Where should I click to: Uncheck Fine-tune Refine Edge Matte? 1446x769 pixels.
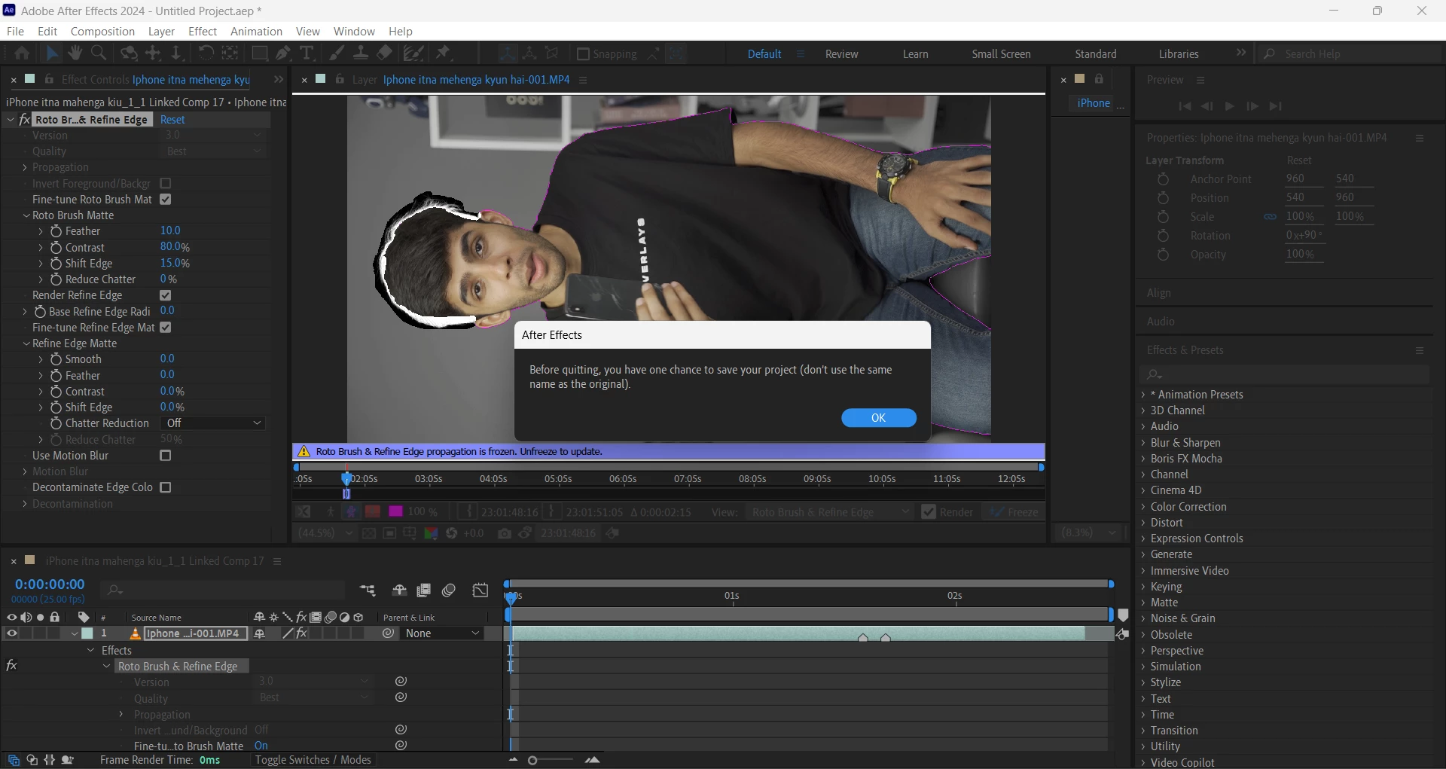[166, 328]
